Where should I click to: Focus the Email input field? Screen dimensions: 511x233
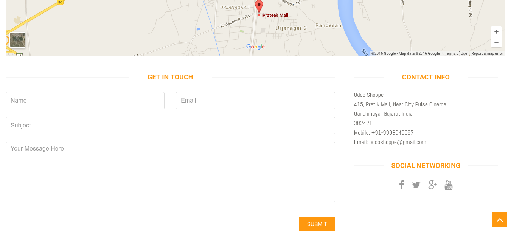tap(255, 101)
